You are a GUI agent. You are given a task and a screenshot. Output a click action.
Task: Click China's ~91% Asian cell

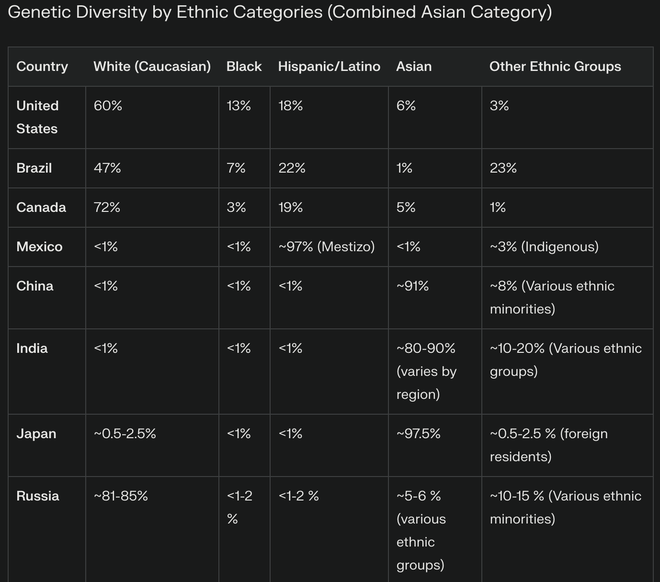[413, 286]
